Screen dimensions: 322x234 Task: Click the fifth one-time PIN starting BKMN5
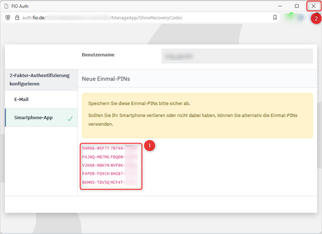click(x=103, y=182)
